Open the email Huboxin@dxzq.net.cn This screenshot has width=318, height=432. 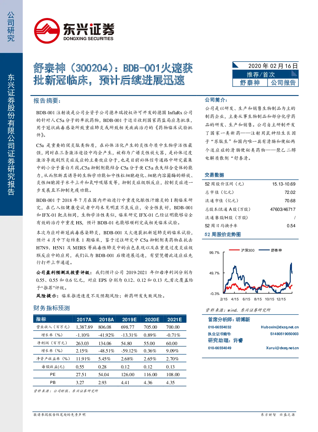tap(280, 327)
